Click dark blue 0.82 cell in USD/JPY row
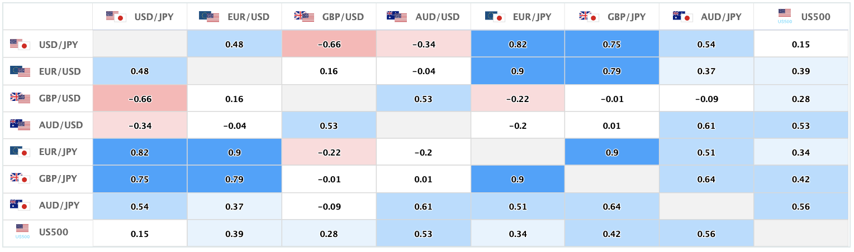854x252 pixels. click(518, 44)
